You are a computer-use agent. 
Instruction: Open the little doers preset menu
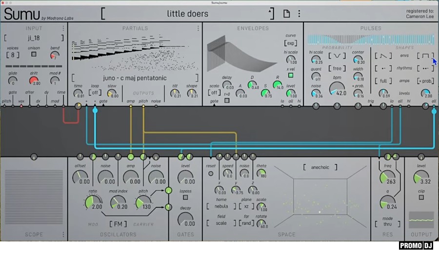pos(188,14)
